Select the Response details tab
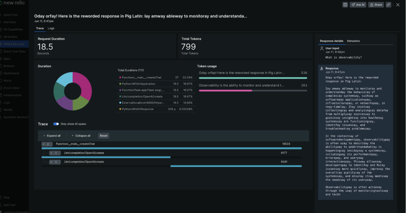The image size is (406, 213). (332, 41)
